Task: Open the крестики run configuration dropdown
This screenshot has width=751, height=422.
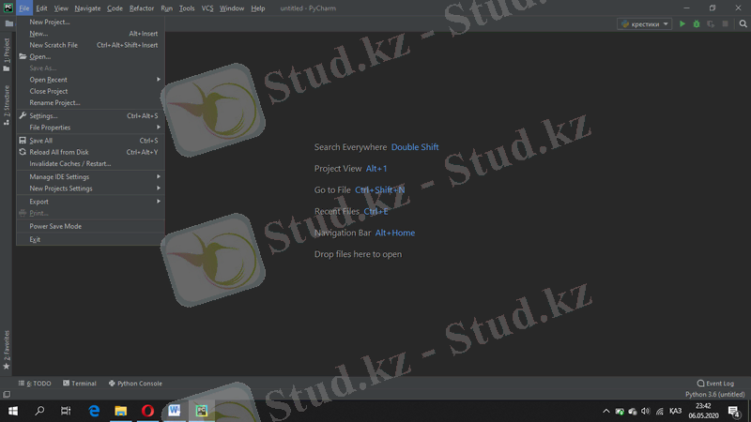Action: (644, 24)
